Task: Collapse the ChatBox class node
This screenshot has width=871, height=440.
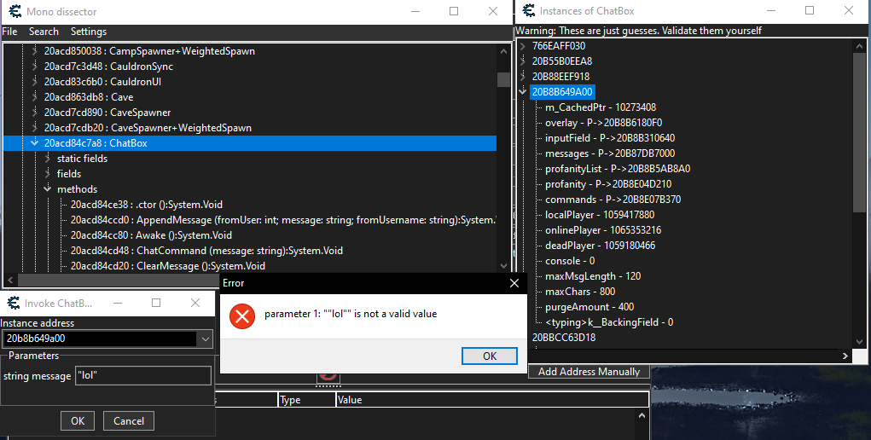Action: click(34, 142)
